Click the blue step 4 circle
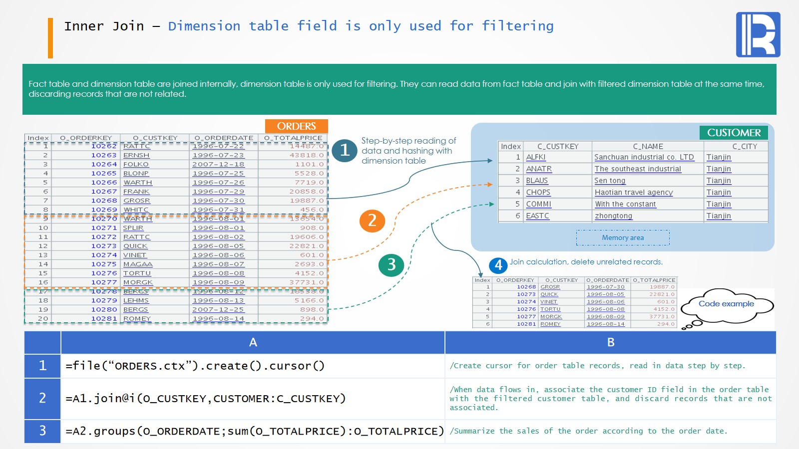This screenshot has height=449, width=799. [498, 265]
